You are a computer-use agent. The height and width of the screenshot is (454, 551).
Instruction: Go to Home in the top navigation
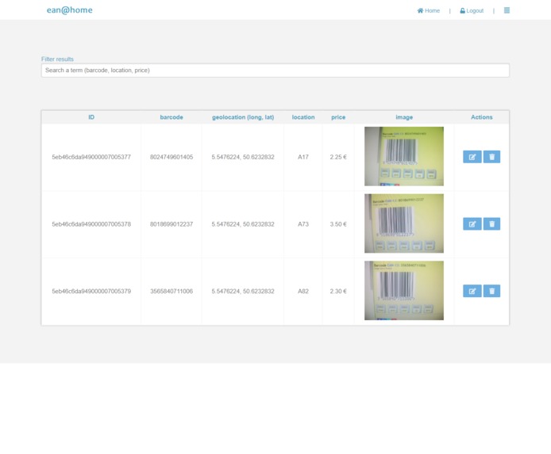[x=429, y=10]
